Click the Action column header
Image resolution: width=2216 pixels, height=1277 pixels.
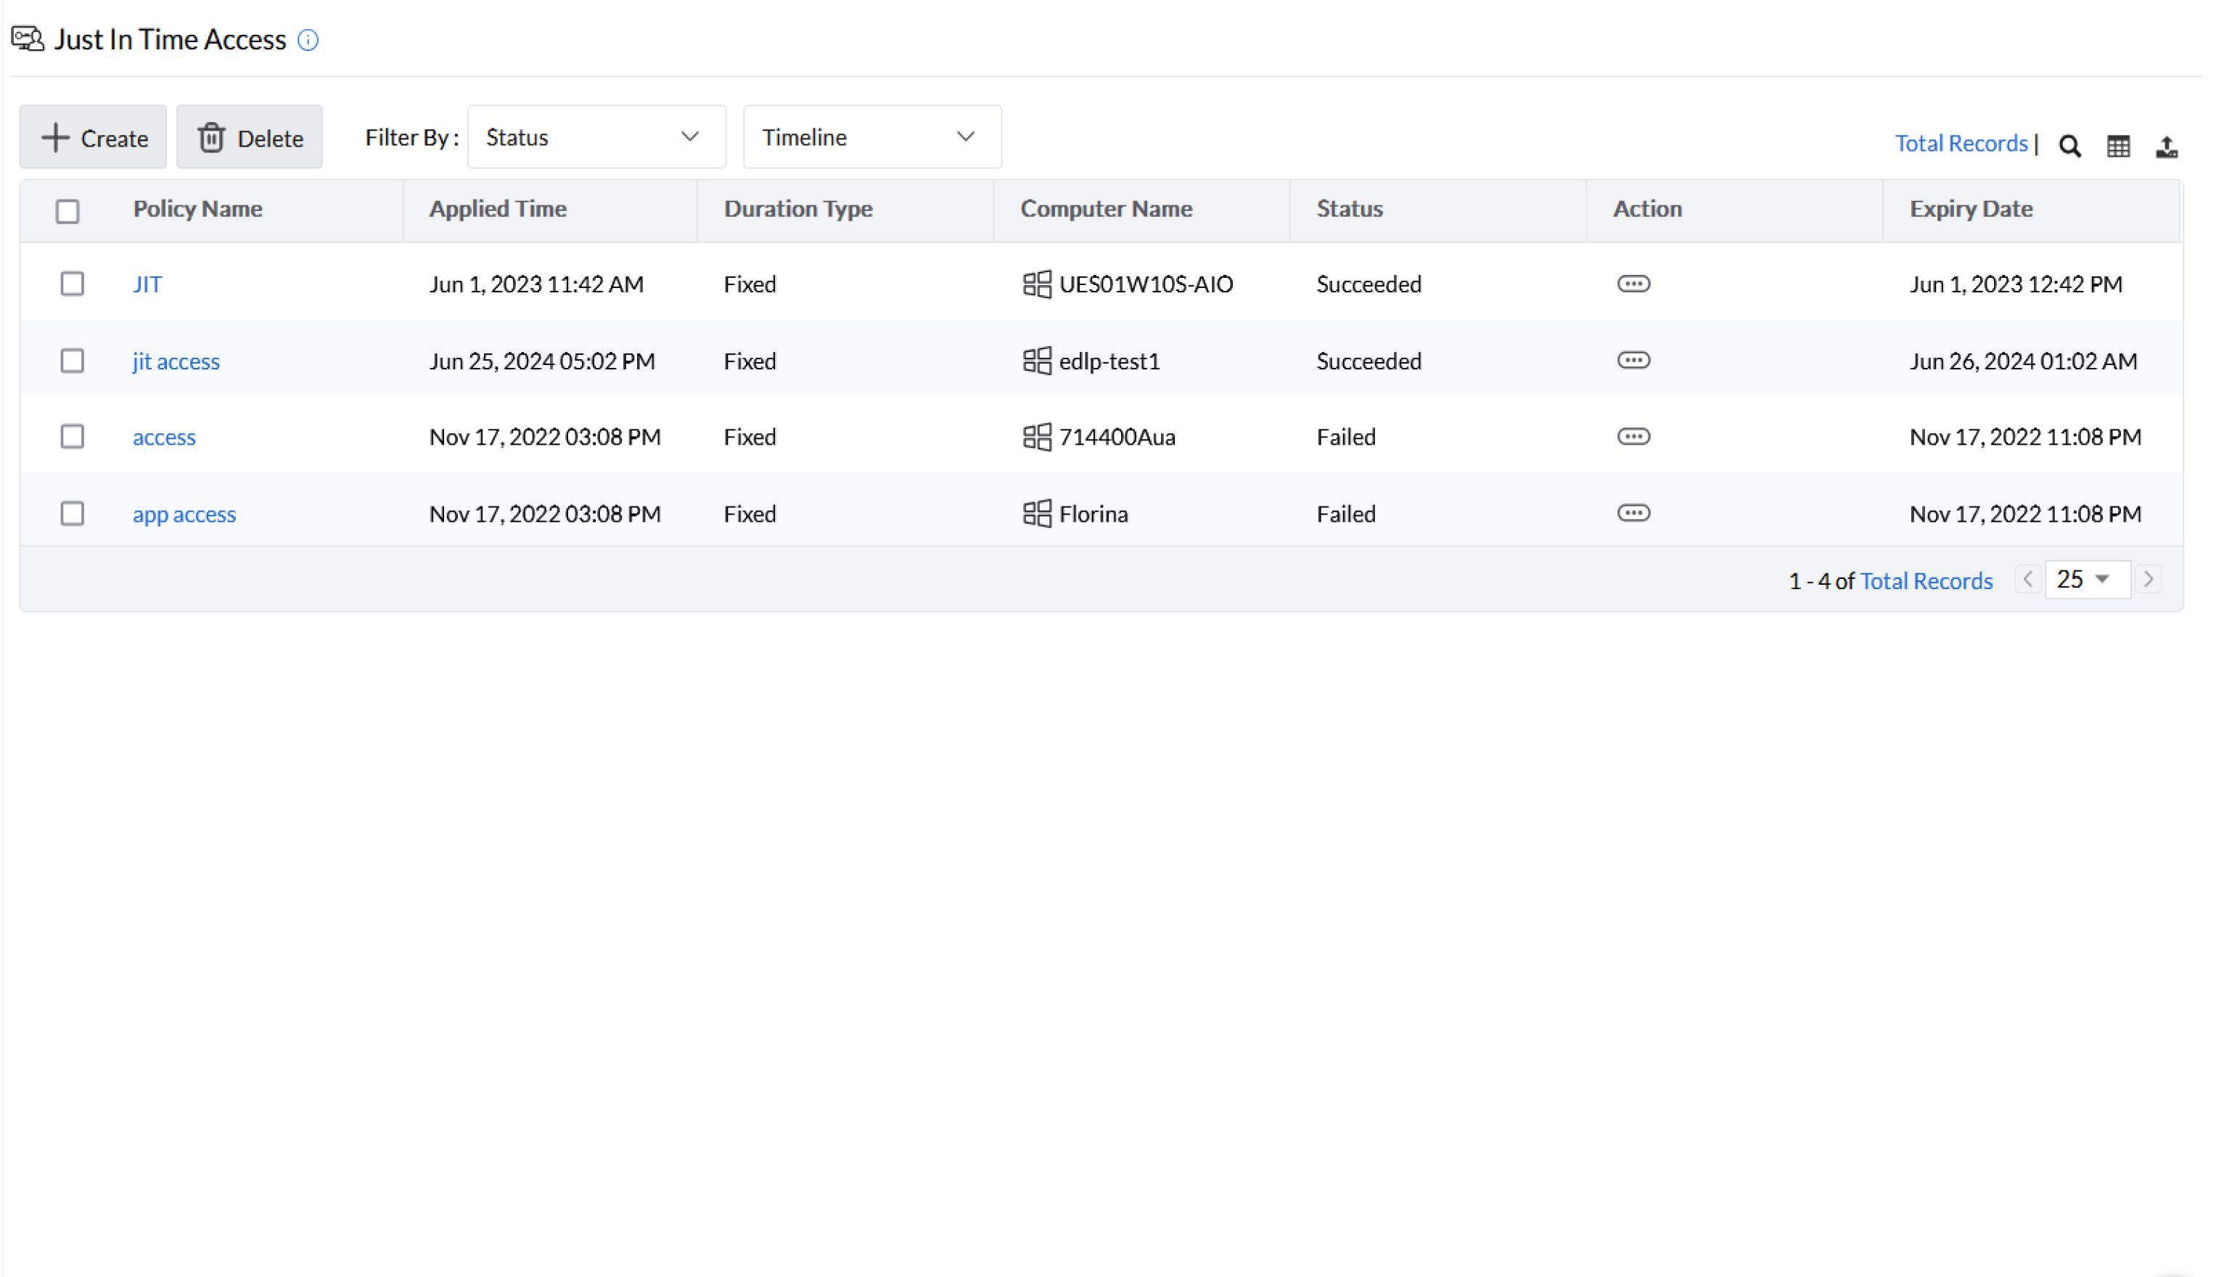pyautogui.click(x=1647, y=209)
